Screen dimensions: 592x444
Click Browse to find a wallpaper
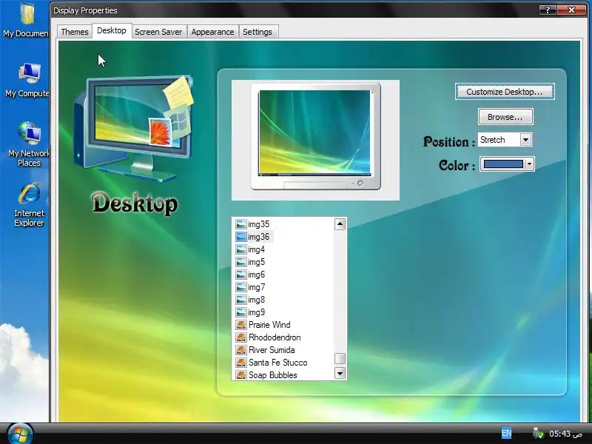(505, 117)
